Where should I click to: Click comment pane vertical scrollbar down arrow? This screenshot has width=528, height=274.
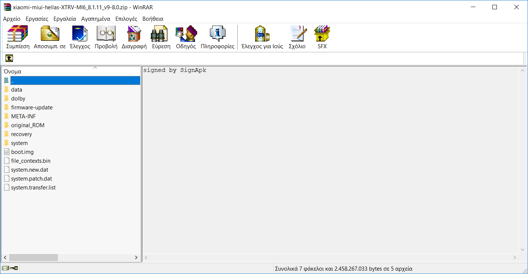522,250
